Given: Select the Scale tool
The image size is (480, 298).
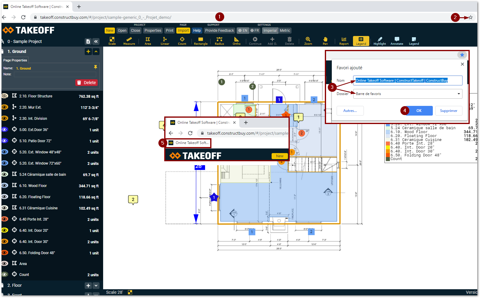Looking at the screenshot, I should (x=112, y=41).
